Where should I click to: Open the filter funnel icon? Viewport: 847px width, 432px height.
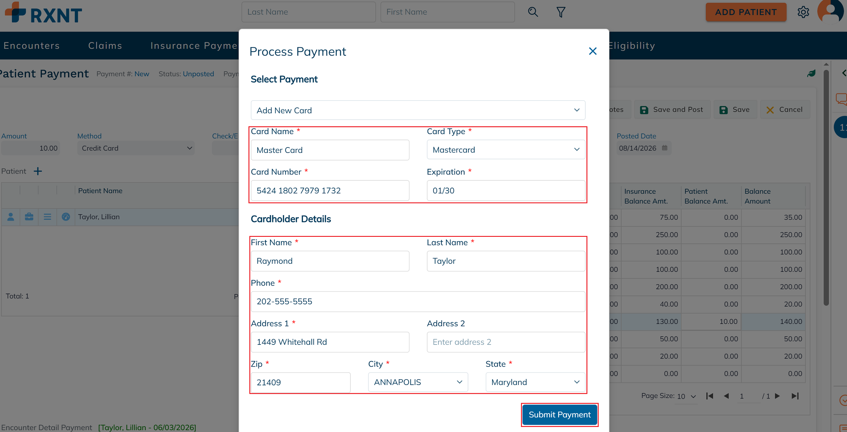561,12
